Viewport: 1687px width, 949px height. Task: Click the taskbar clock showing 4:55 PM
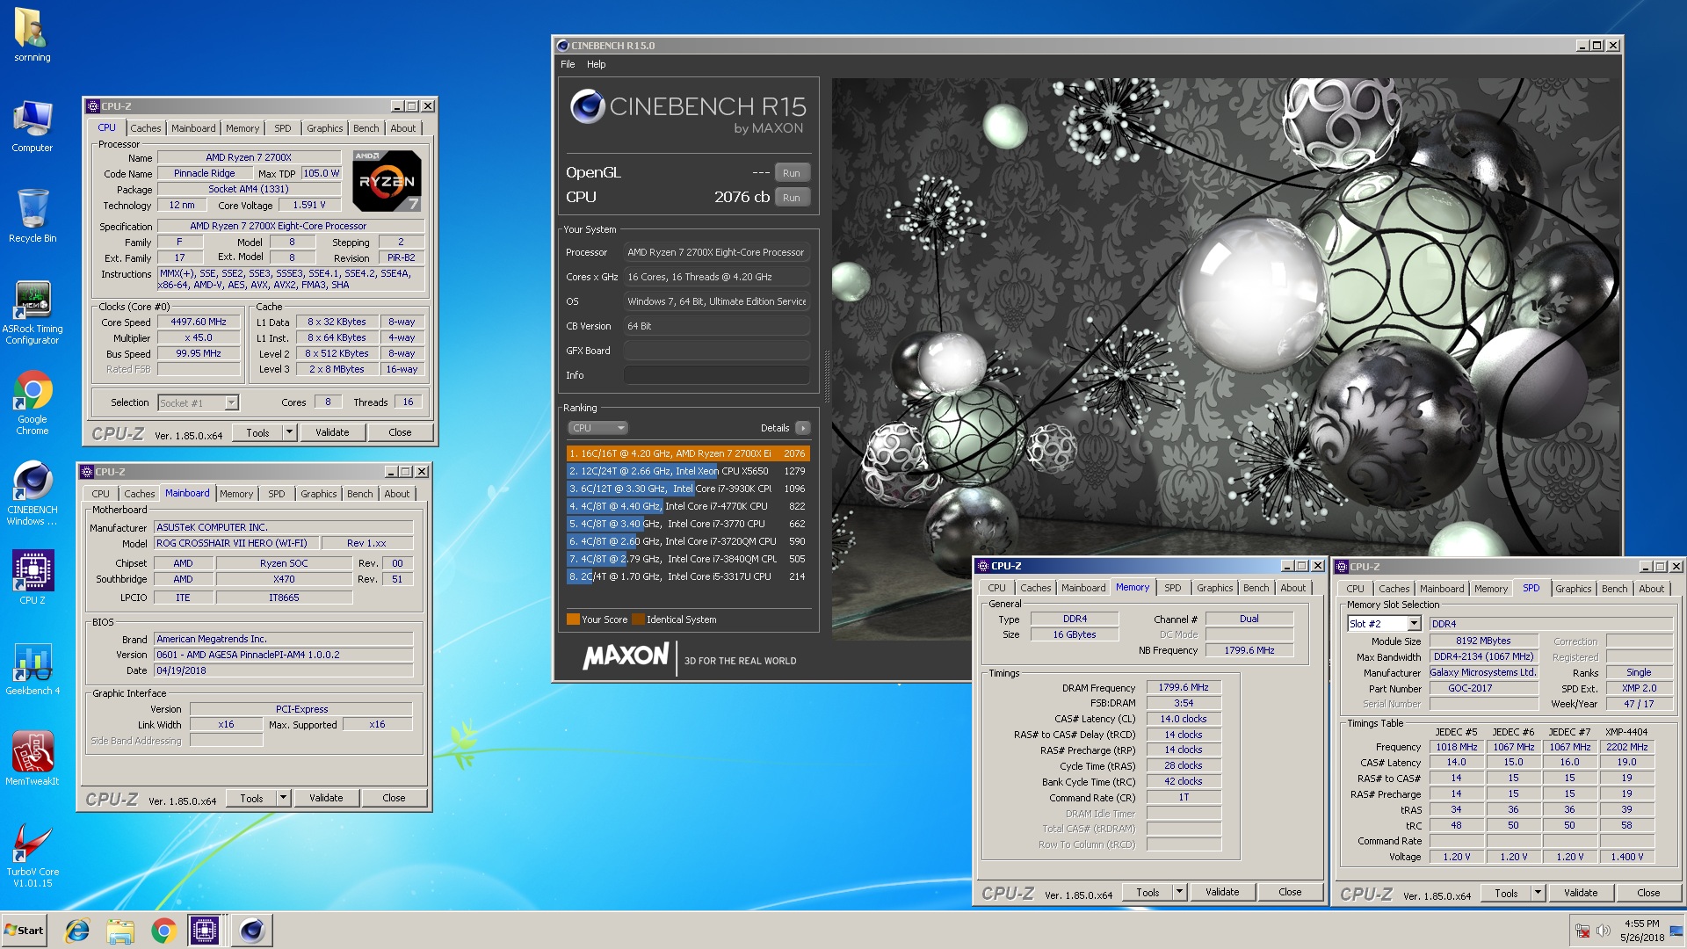[x=1642, y=931]
